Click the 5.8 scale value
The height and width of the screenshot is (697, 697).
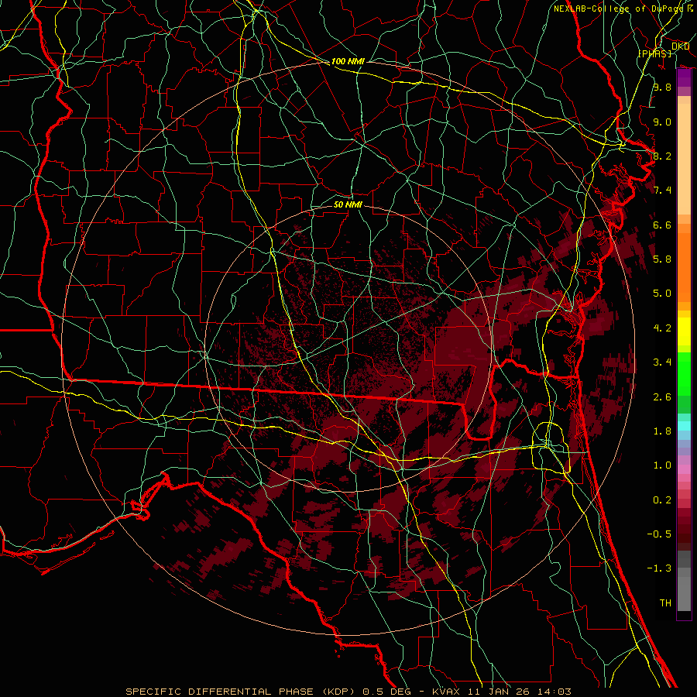[x=662, y=259]
